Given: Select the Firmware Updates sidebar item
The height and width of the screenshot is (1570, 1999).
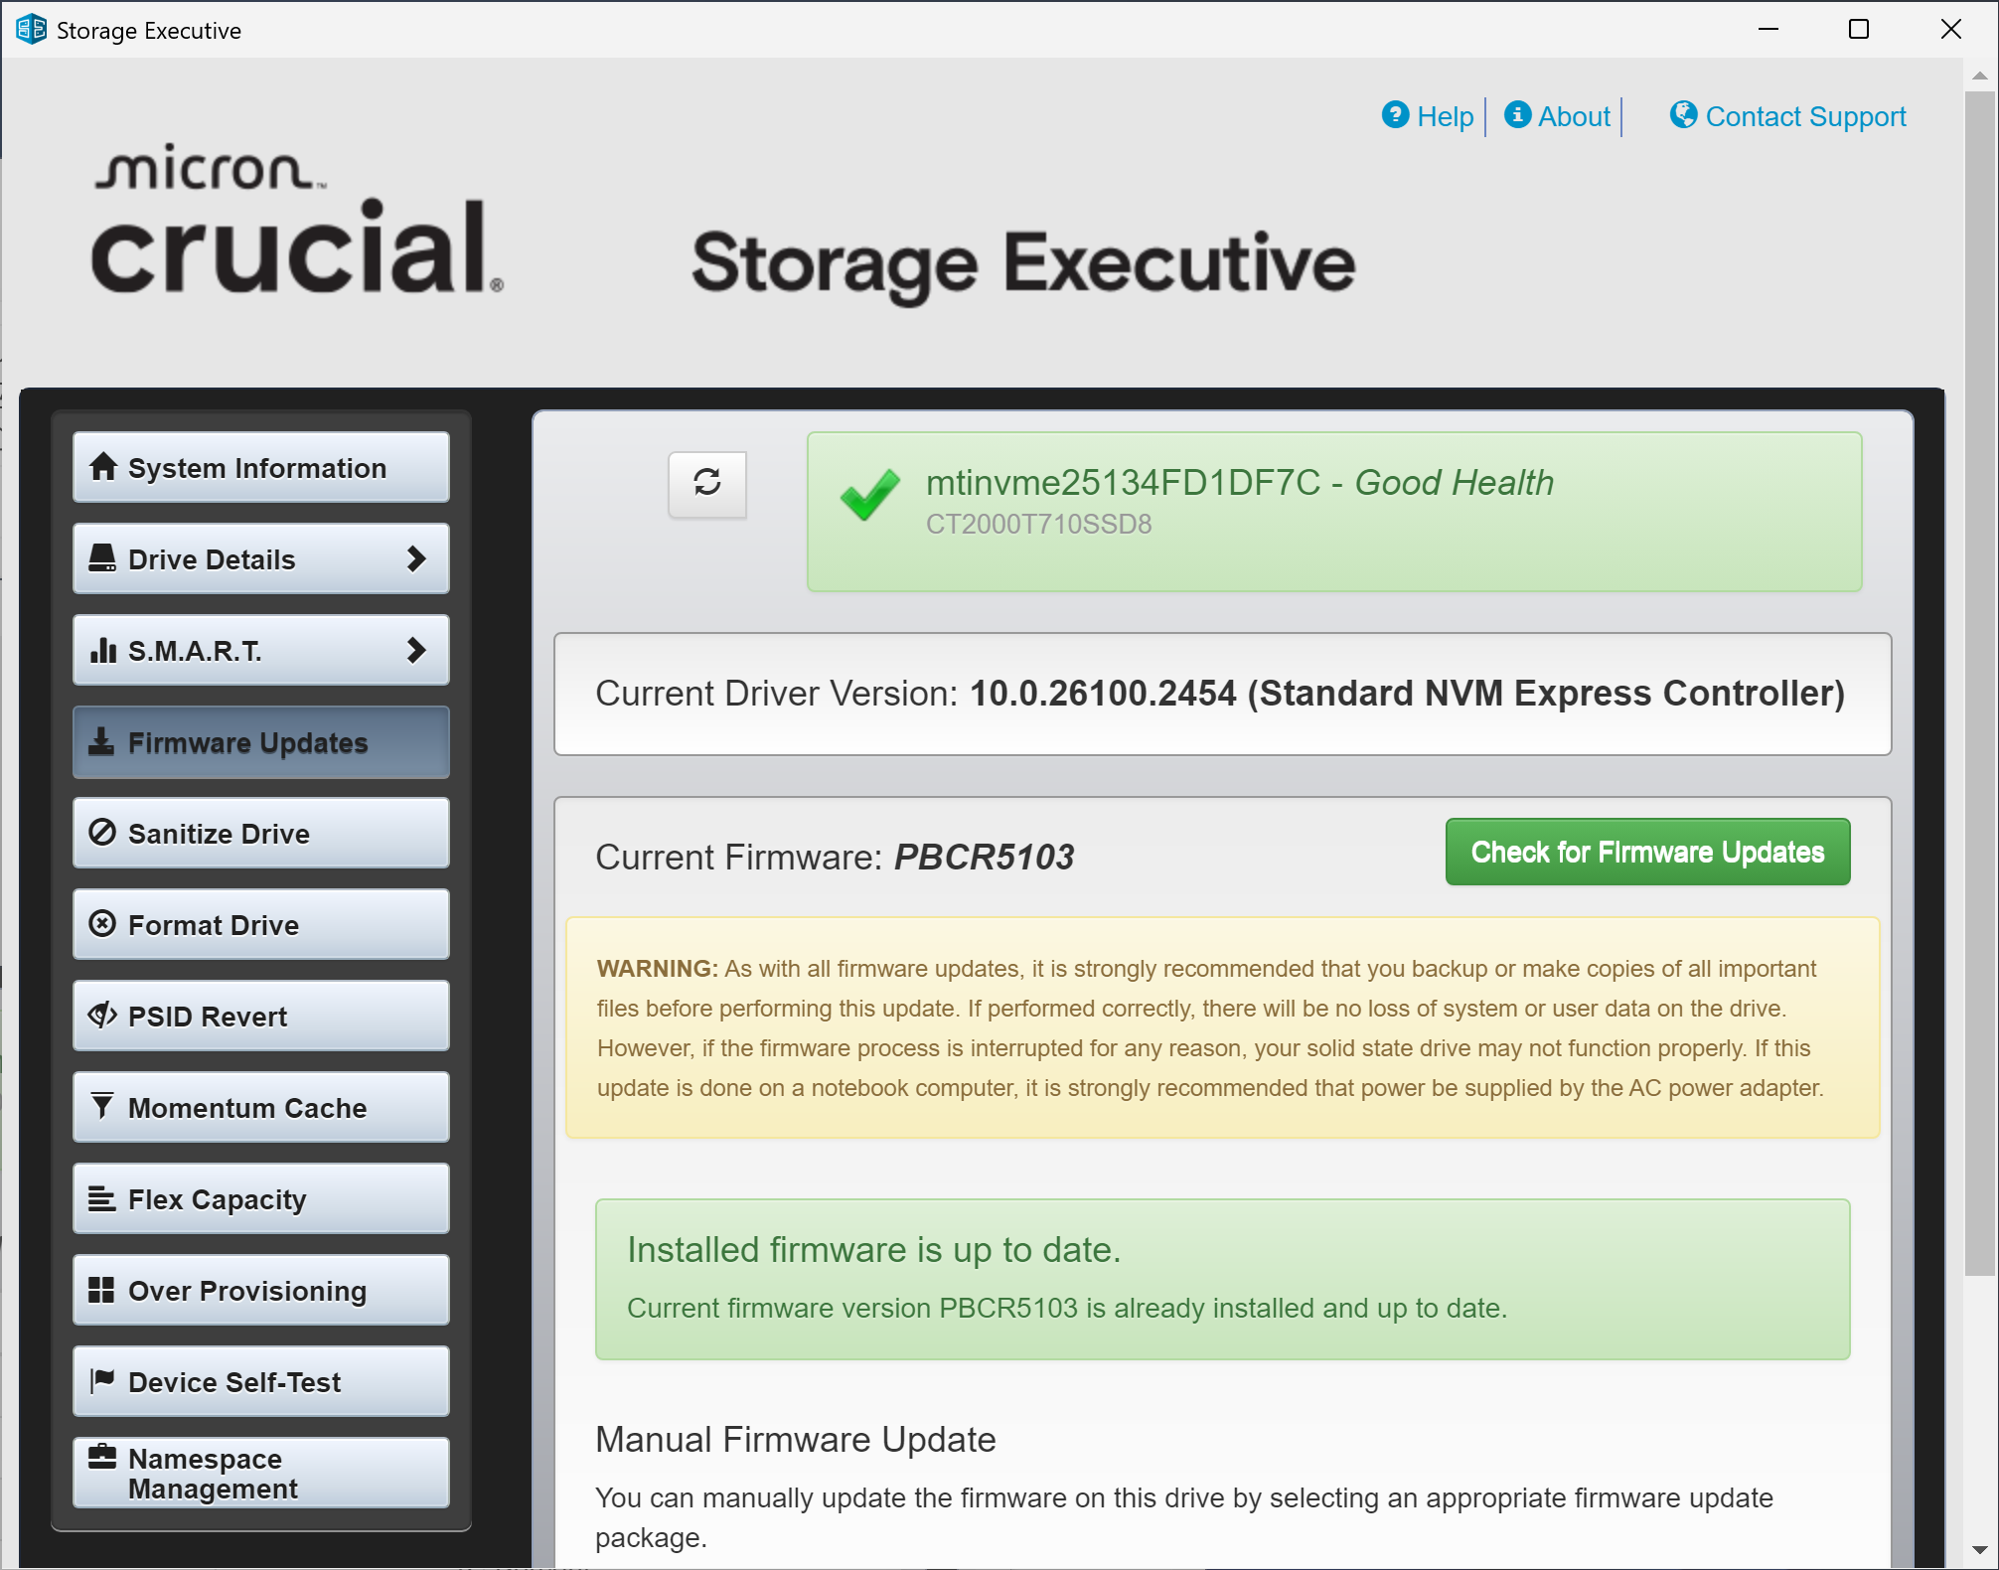Looking at the screenshot, I should [x=261, y=741].
